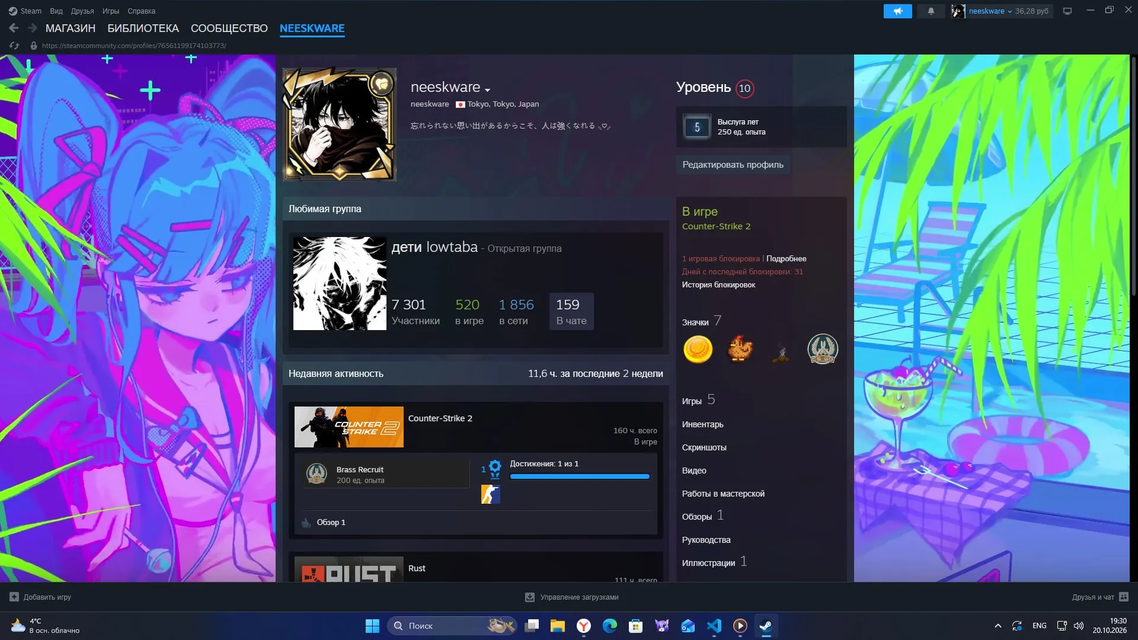Viewport: 1138px width, 640px height.
Task: Open the CS:GO service medal badge
Action: pos(822,349)
